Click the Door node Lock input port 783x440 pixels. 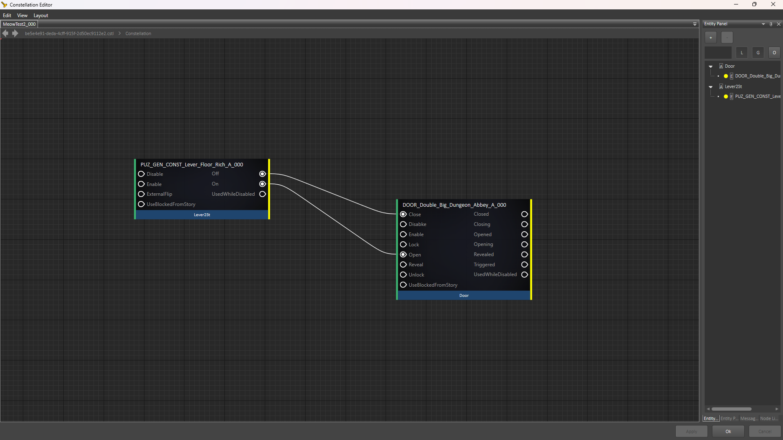[403, 245]
